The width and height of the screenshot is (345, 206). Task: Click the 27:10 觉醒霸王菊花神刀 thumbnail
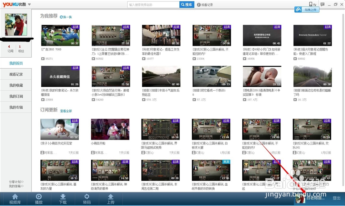111,35
